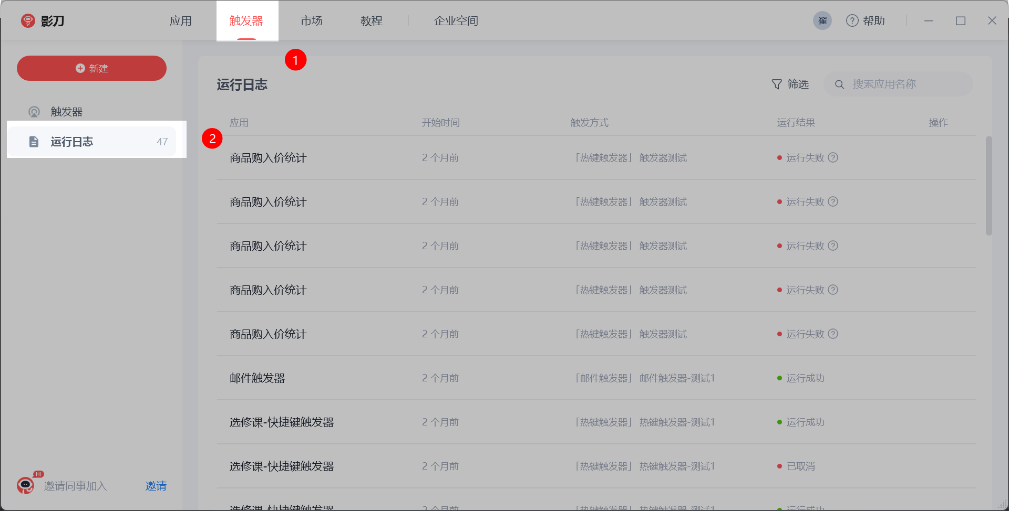The image size is (1009, 511).
Task: Open the user avatar profile icon
Action: click(x=822, y=21)
